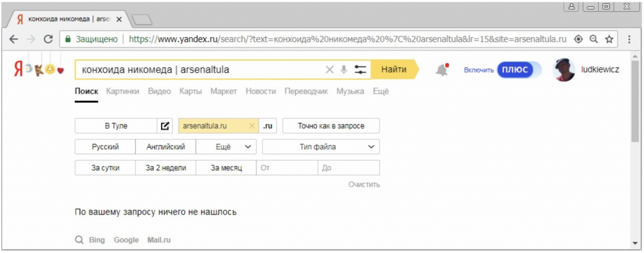
Task: Filter results За месяц
Action: pyautogui.click(x=226, y=167)
